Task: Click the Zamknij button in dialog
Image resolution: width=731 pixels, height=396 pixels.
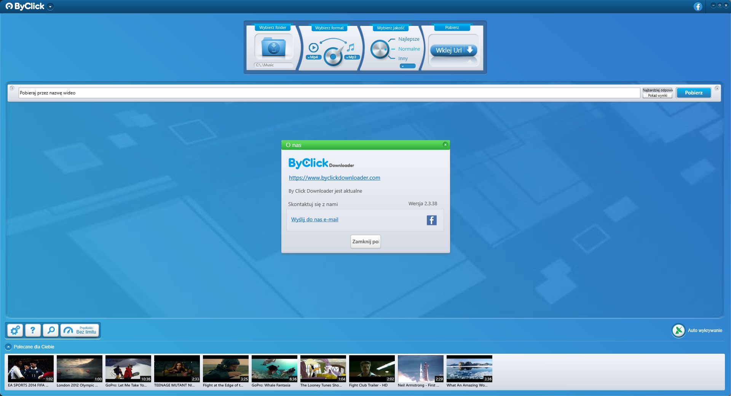Action: [365, 242]
